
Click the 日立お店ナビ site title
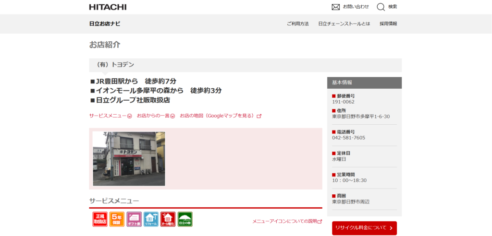[x=105, y=24]
